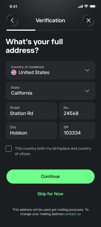Image resolution: width=101 pixels, height=227 pixels.
Task: Select the third progress step segment
Action: 80,30
